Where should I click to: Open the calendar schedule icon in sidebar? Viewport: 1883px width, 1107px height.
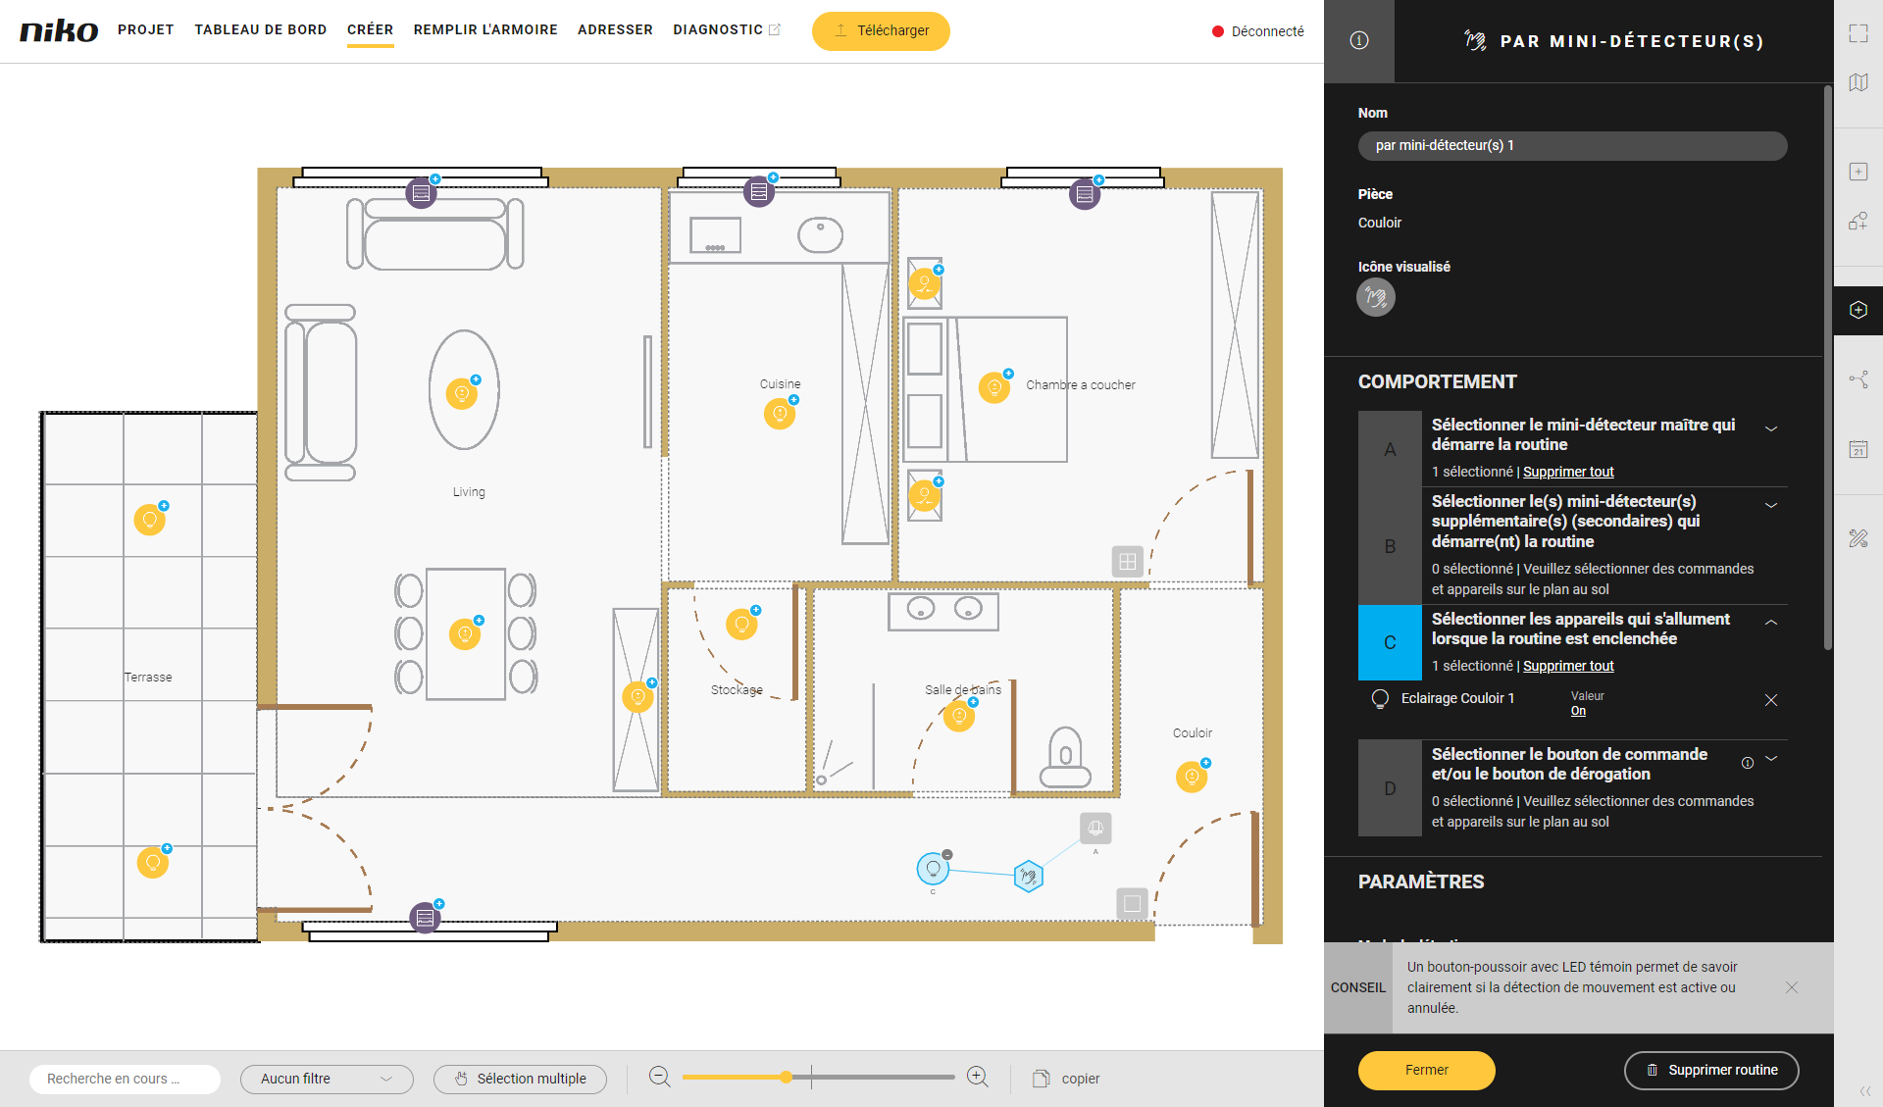(1858, 449)
